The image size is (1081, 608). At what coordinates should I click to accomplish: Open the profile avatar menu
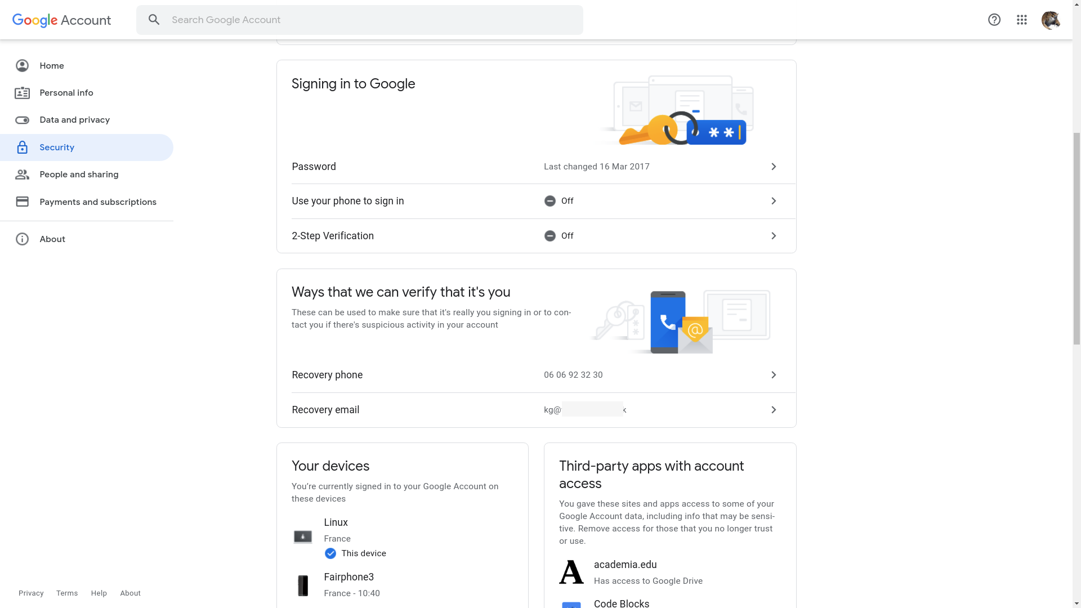point(1051,20)
